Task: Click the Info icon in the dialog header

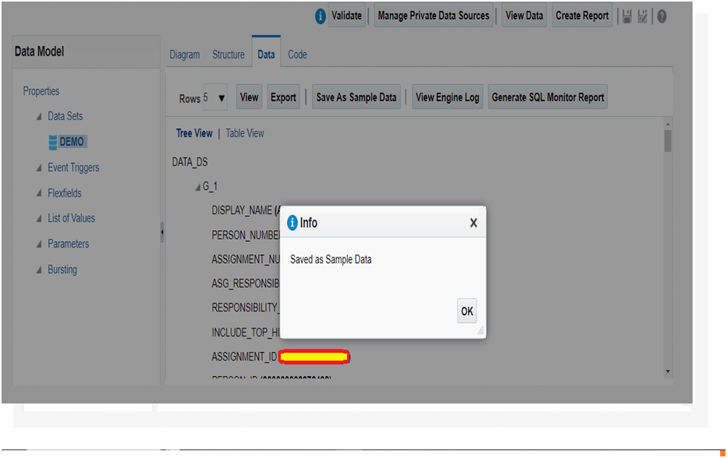Action: [292, 222]
